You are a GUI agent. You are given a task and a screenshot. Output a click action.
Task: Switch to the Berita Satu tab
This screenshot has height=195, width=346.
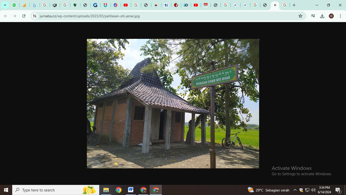click(x=206, y=5)
